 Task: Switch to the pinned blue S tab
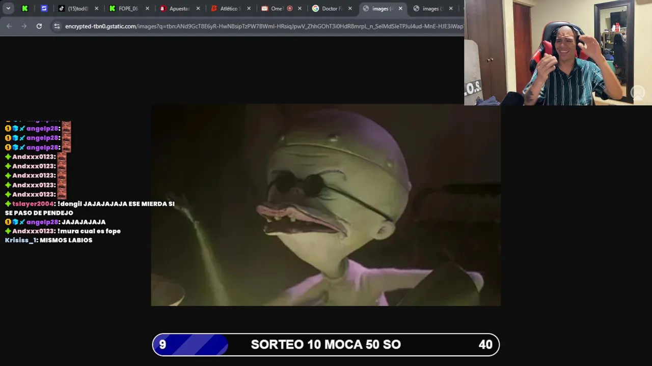tap(44, 9)
